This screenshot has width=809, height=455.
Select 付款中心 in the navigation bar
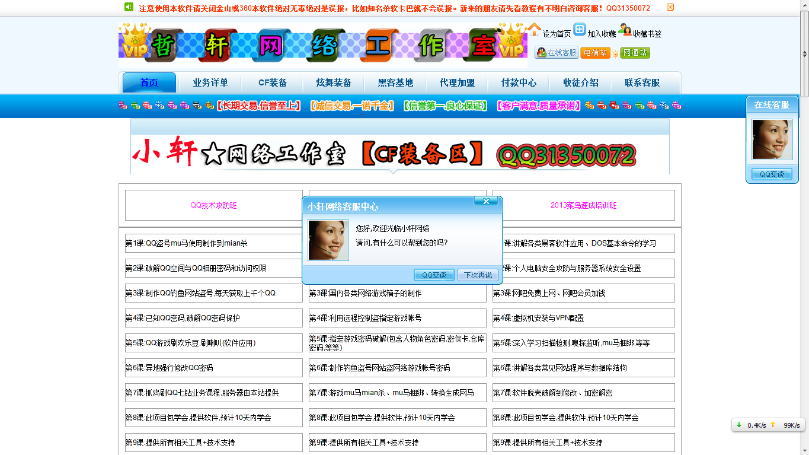[518, 83]
